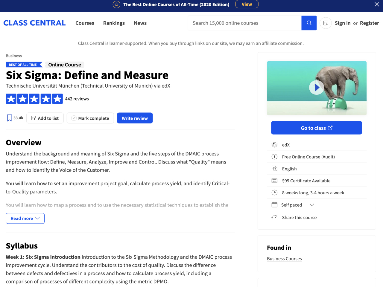
Task: Click the bookmark icon showing 33.4k
Action: 9,118
